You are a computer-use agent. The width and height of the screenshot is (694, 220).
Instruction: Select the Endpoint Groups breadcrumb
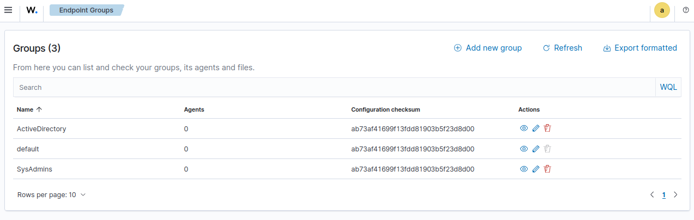click(x=86, y=10)
